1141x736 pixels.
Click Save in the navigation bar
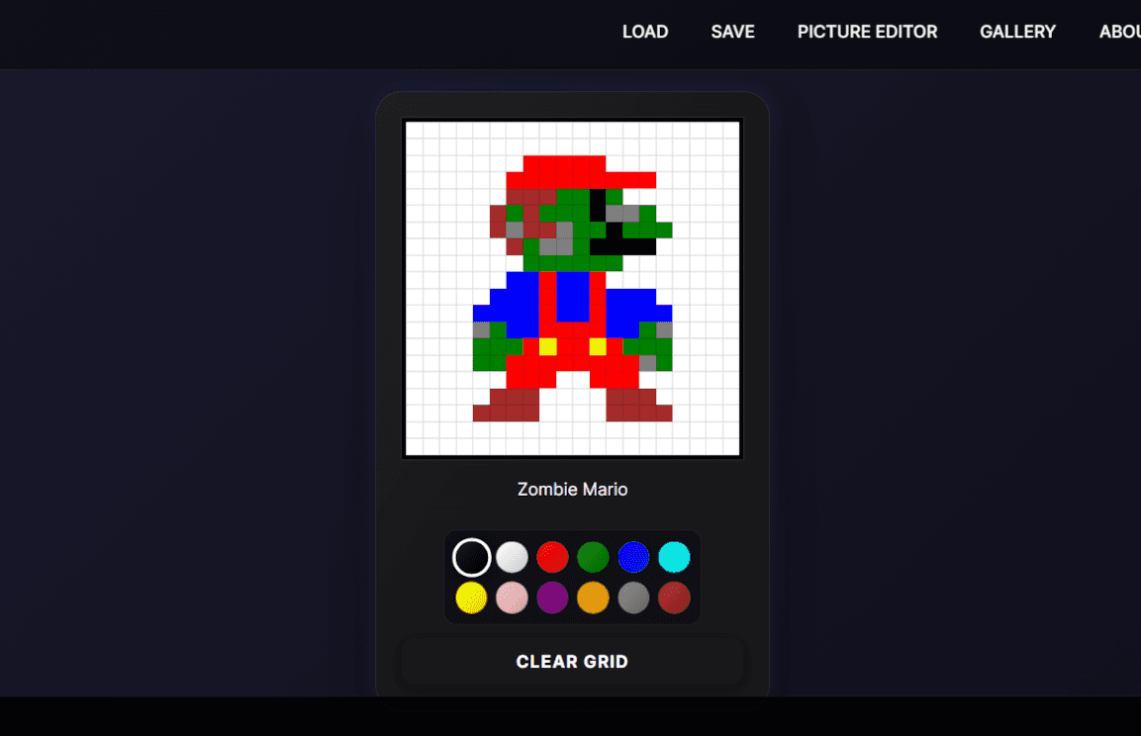(x=732, y=32)
